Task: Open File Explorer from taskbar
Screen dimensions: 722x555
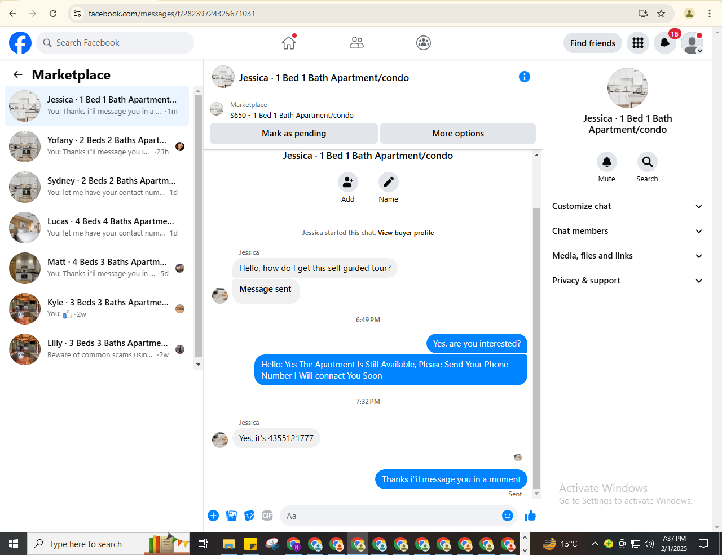Action: coord(228,544)
